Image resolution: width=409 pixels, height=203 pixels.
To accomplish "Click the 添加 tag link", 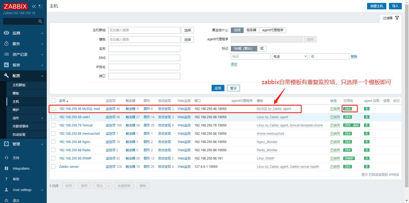I will pyautogui.click(x=234, y=64).
